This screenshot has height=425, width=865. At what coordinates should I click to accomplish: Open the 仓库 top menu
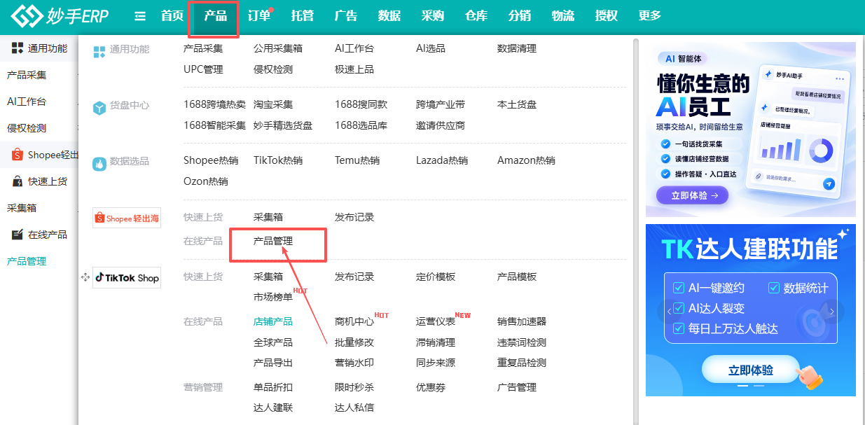pos(476,16)
